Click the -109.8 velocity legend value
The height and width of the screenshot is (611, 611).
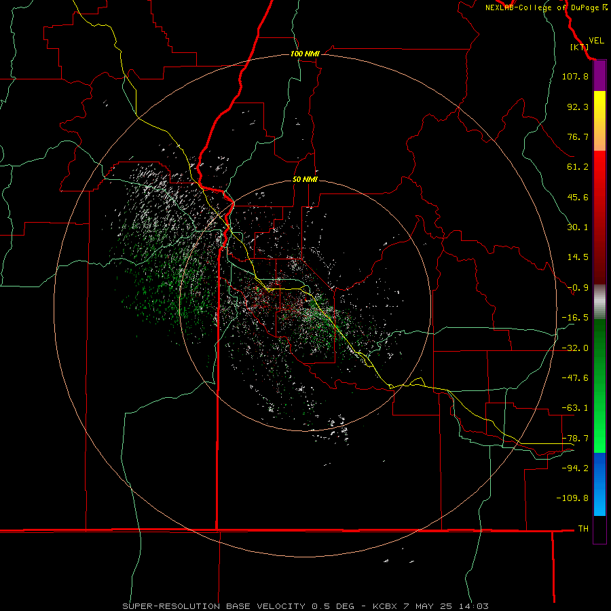coord(572,498)
